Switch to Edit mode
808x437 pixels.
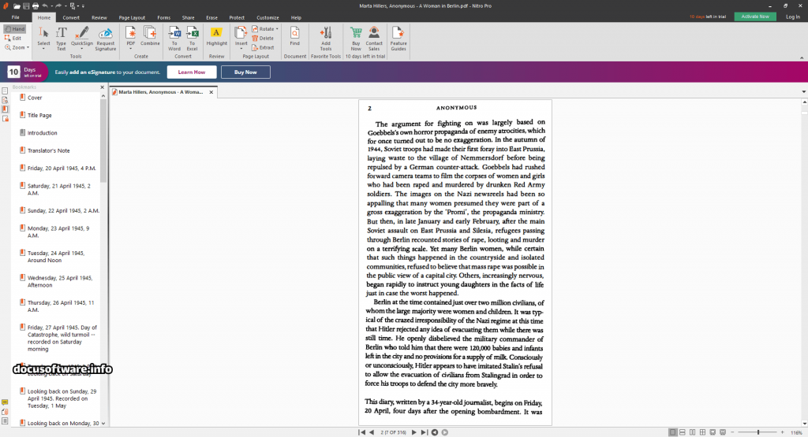pos(14,38)
